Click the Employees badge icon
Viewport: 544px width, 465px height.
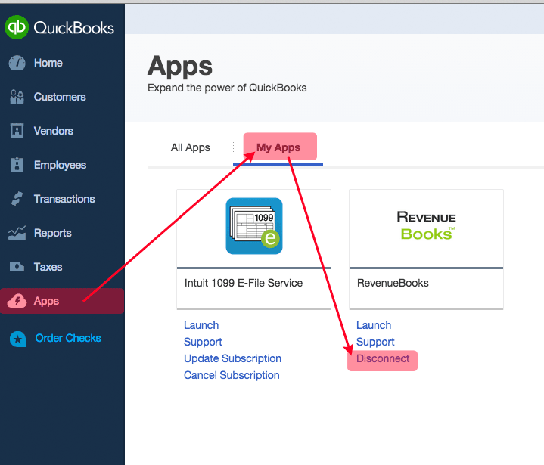(x=17, y=165)
